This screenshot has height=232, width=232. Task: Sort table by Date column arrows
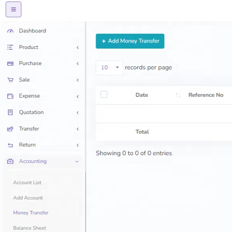click(x=178, y=95)
